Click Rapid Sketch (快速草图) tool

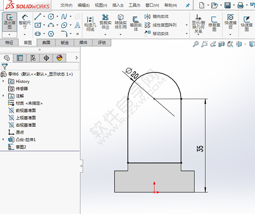point(246,24)
